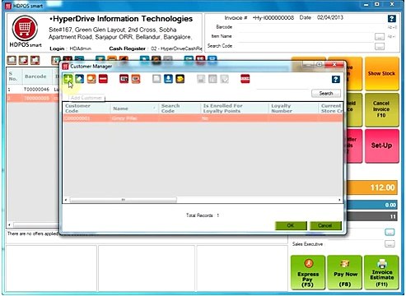Click the second brown toolbar icon in main window
The image size is (406, 296).
[23, 60]
